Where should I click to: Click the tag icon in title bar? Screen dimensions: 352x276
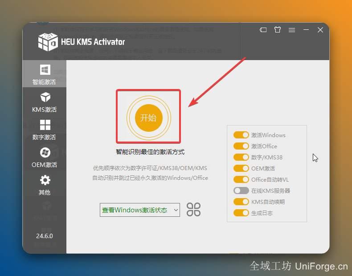click(263, 30)
